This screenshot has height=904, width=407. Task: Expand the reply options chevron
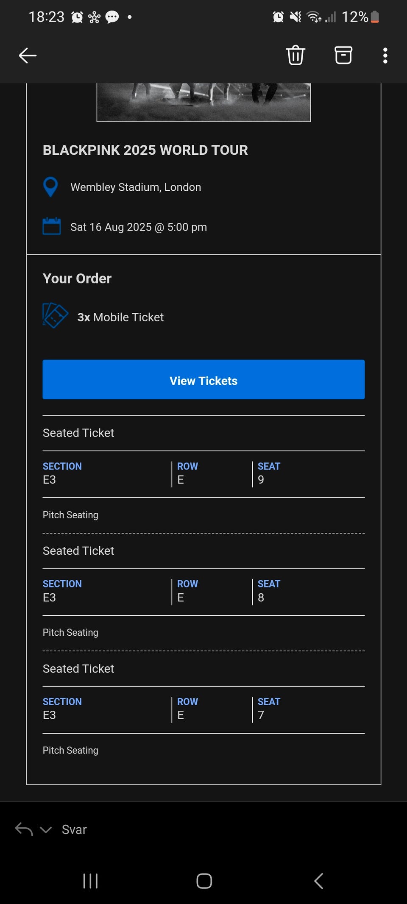pos(46,830)
